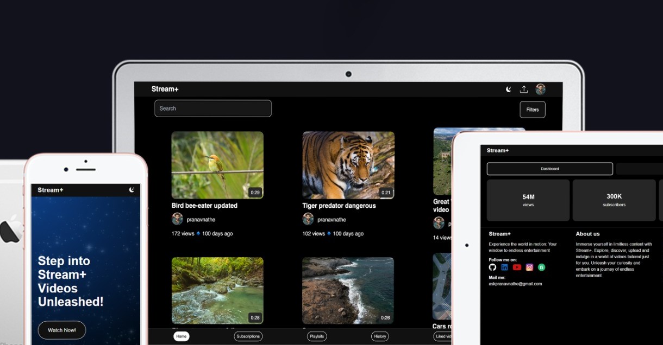Screen dimensions: 663x345
Task: Click pranavnathe avatar under Bird bee-eater video
Action: (x=177, y=219)
